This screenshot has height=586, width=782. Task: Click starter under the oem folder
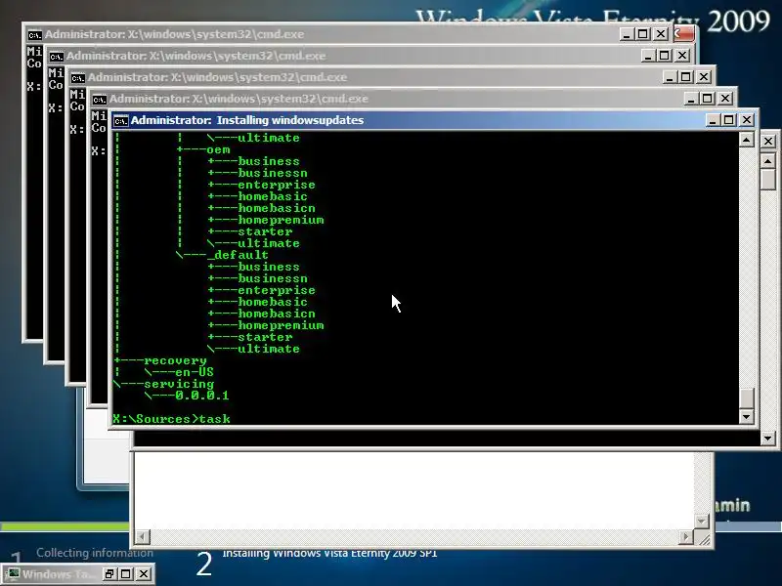point(265,231)
